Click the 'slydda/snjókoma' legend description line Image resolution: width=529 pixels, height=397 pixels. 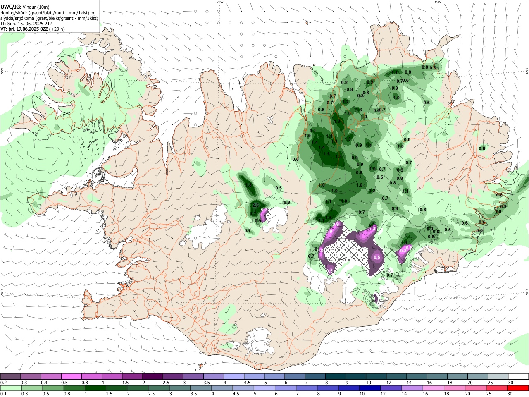click(x=49, y=18)
